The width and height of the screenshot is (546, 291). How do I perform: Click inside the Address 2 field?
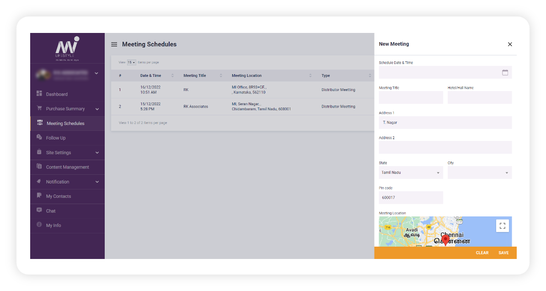pyautogui.click(x=445, y=147)
